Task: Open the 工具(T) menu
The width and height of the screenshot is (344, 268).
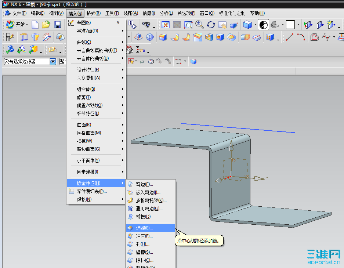Action: click(x=112, y=13)
